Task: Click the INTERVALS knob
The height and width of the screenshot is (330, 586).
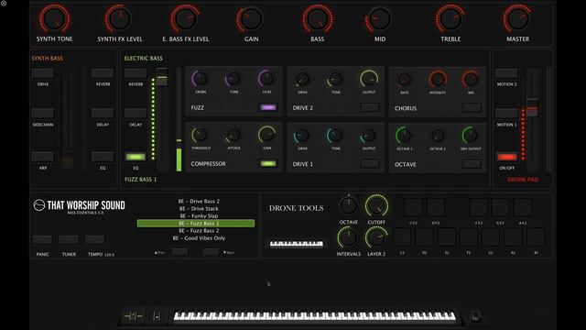Action: pos(348,237)
